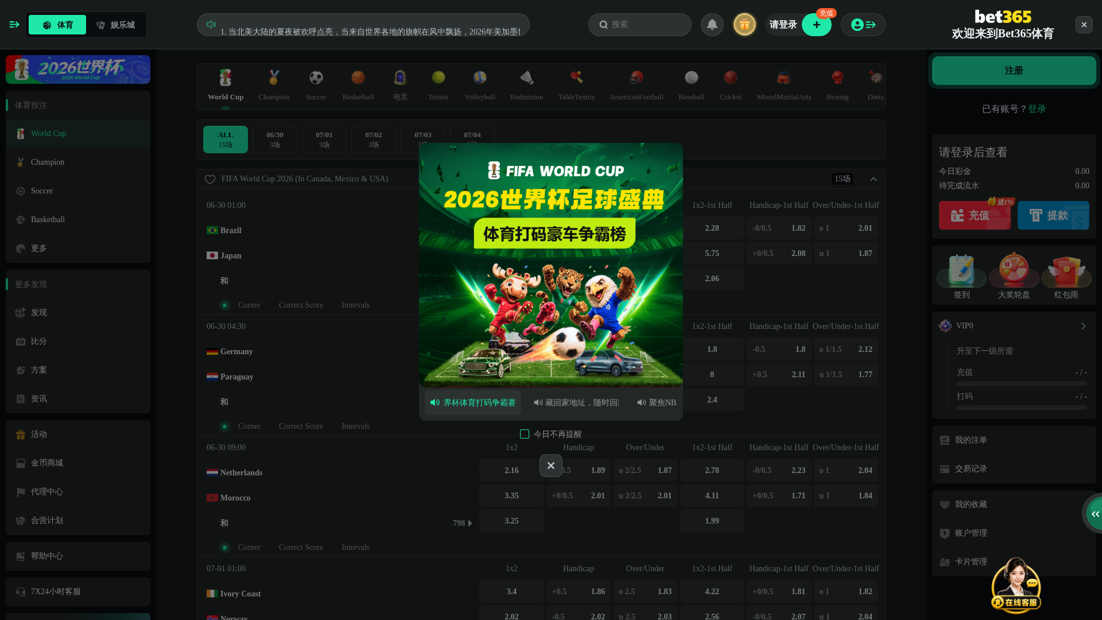Expand 更多 sports in sidebar
This screenshot has height=620, width=1102.
[78, 249]
